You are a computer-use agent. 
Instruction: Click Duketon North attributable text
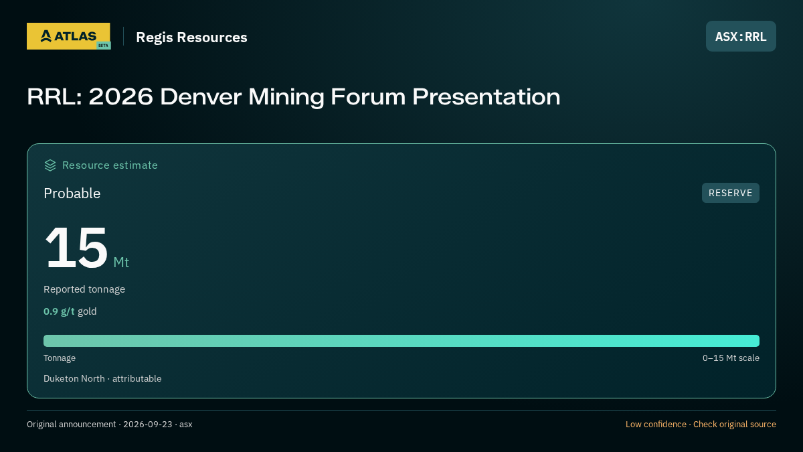click(102, 378)
